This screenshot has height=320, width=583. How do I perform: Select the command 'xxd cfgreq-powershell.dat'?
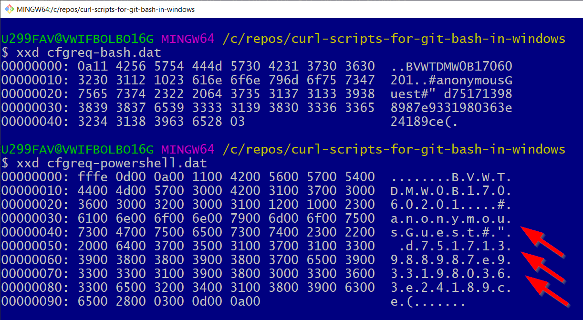112,163
